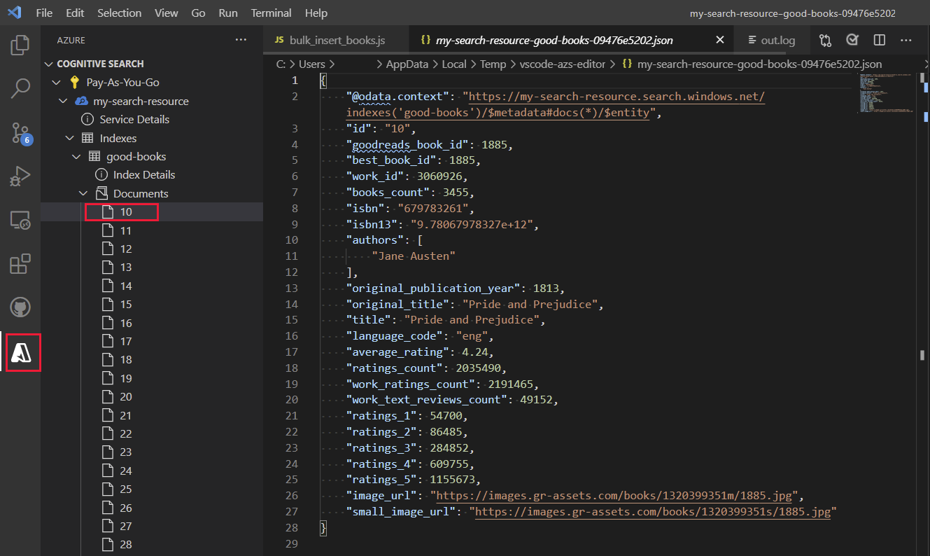The height and width of the screenshot is (556, 930).
Task: Open the Run menu
Action: 227,13
